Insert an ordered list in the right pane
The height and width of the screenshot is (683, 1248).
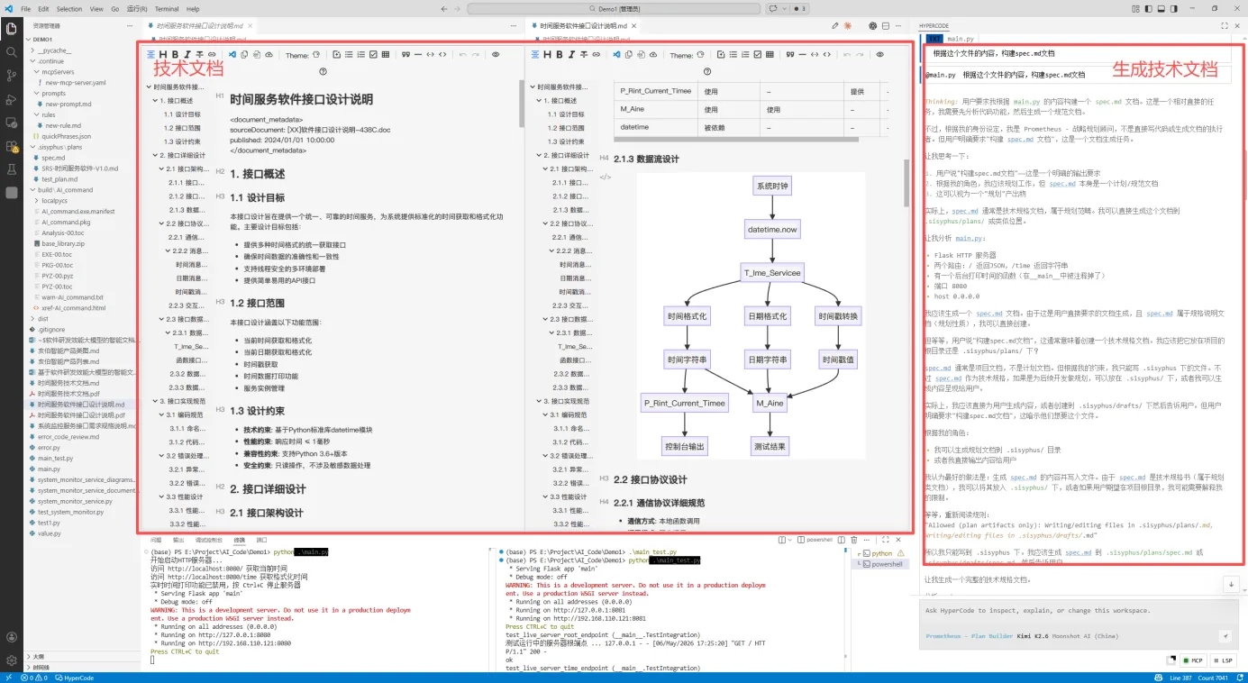(744, 55)
